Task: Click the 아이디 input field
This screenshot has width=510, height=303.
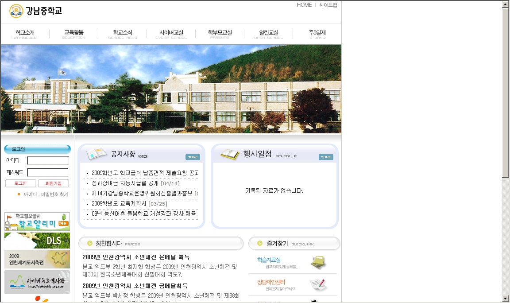Action: (x=48, y=161)
